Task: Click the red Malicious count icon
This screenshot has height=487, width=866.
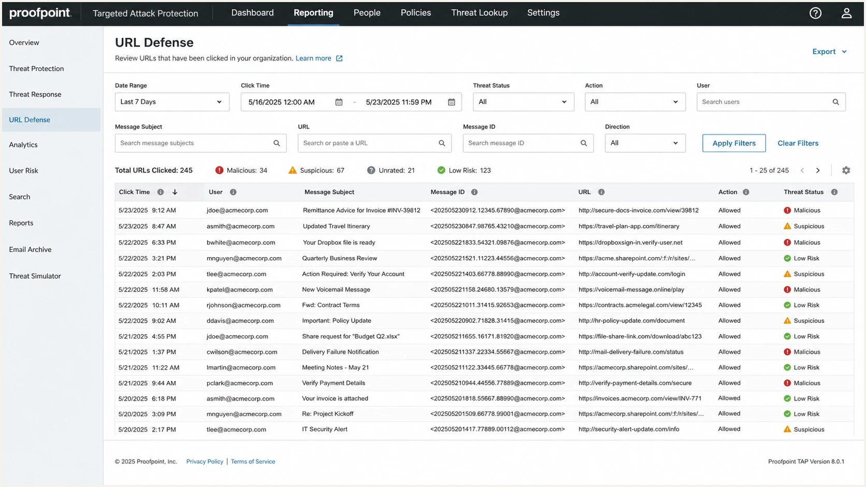Action: (219, 170)
